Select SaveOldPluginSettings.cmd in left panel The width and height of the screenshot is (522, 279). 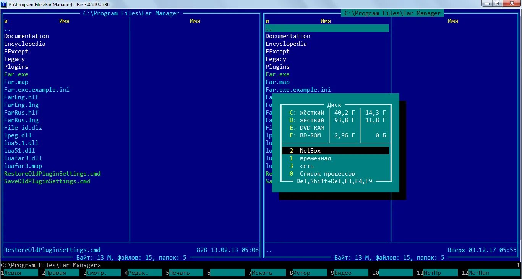pos(47,181)
